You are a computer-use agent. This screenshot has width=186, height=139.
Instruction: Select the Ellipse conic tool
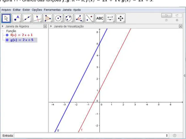coord(68,18)
